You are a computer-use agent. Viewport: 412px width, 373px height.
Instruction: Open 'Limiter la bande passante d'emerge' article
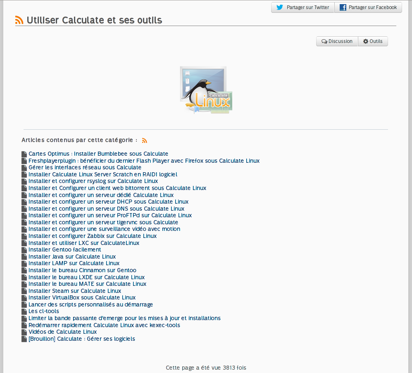click(124, 318)
